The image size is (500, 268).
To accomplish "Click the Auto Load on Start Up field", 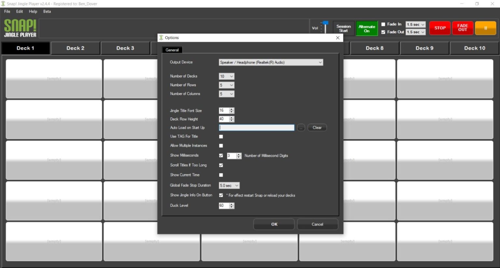I will [x=257, y=127].
